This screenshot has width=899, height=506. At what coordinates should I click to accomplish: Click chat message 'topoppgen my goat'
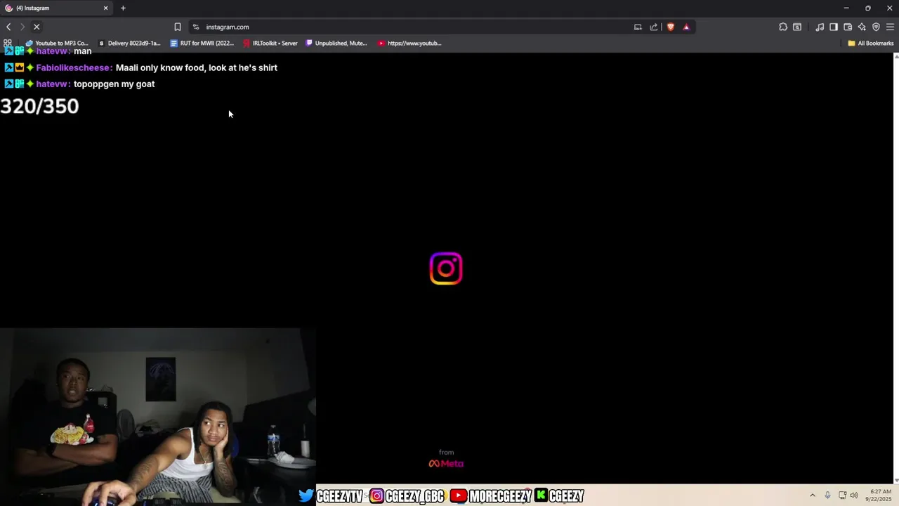(x=114, y=84)
